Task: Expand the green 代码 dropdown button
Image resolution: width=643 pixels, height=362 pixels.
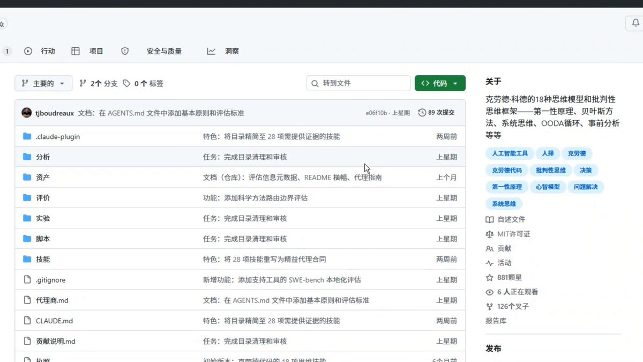Action: (x=440, y=83)
